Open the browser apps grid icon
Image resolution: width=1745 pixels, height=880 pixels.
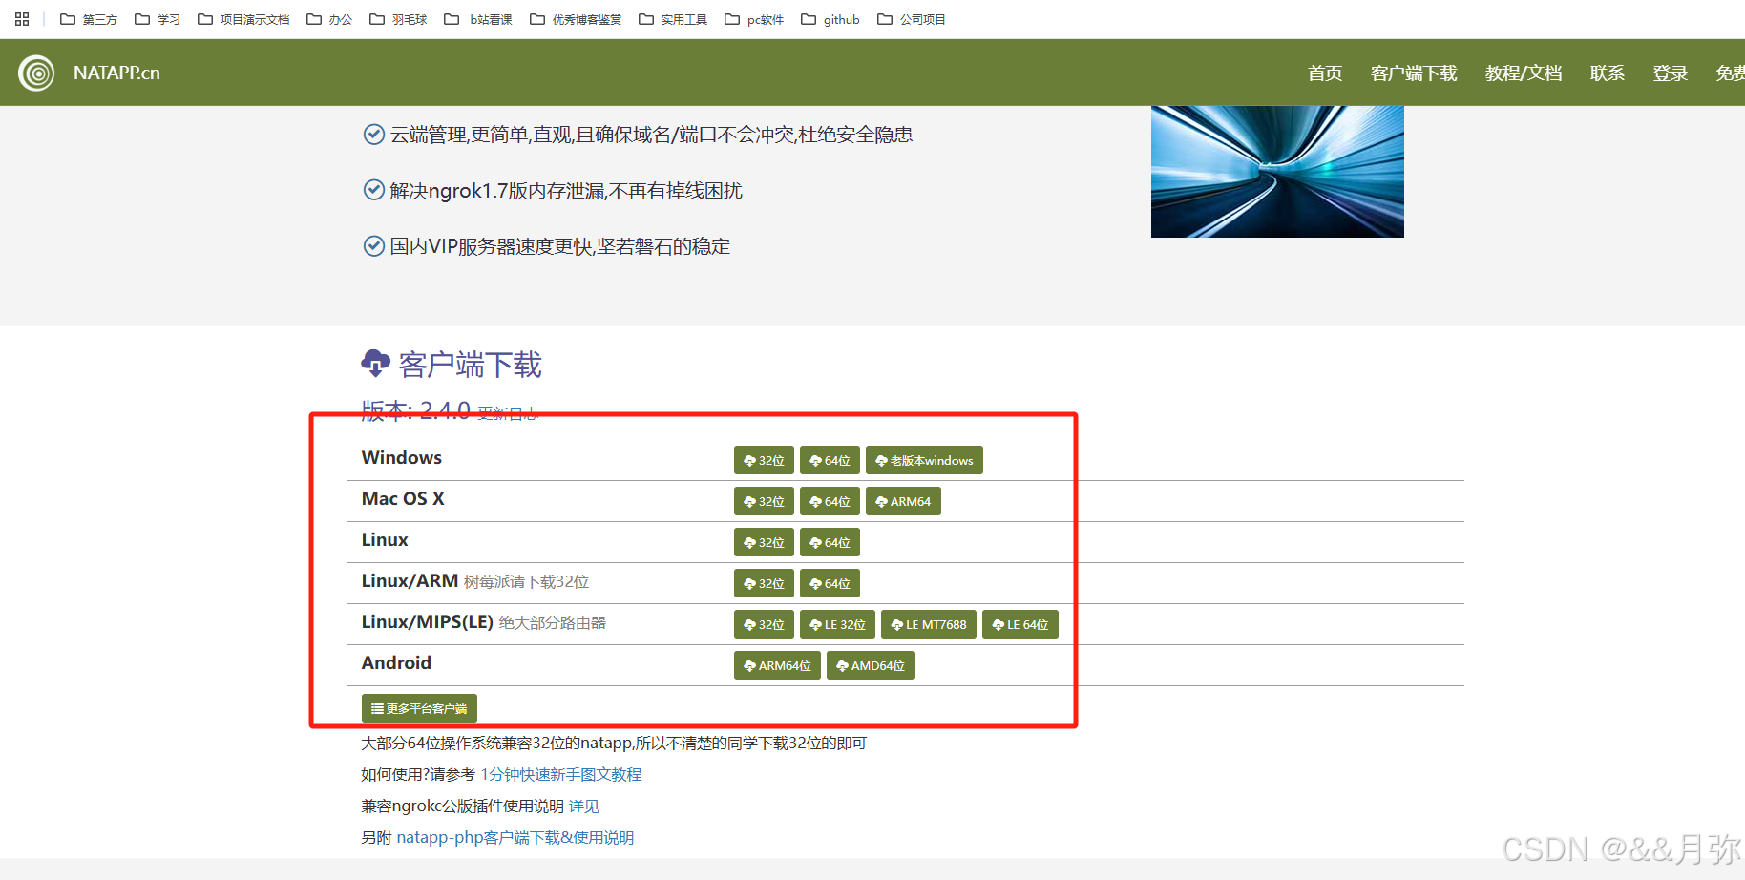(x=22, y=19)
